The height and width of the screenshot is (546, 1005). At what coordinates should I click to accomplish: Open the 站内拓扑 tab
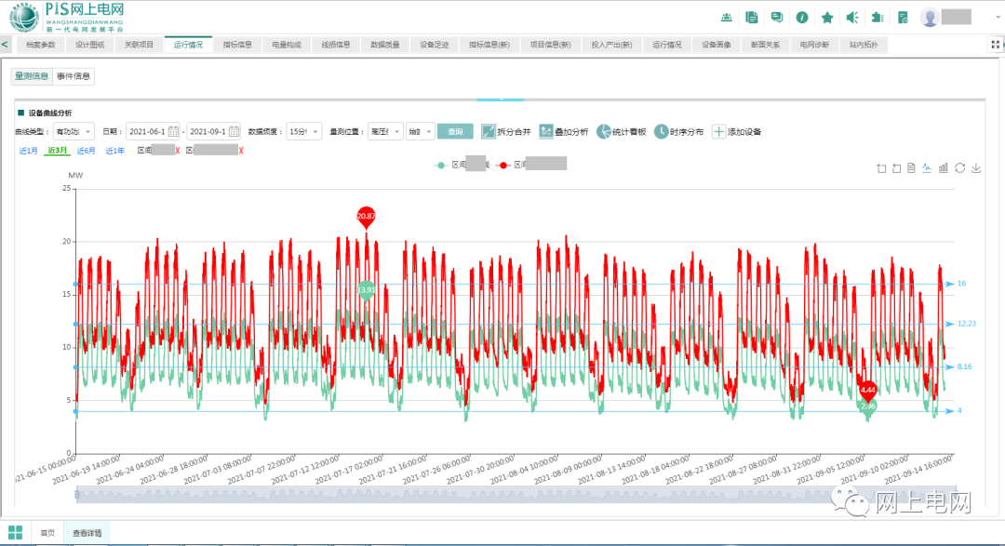[864, 45]
